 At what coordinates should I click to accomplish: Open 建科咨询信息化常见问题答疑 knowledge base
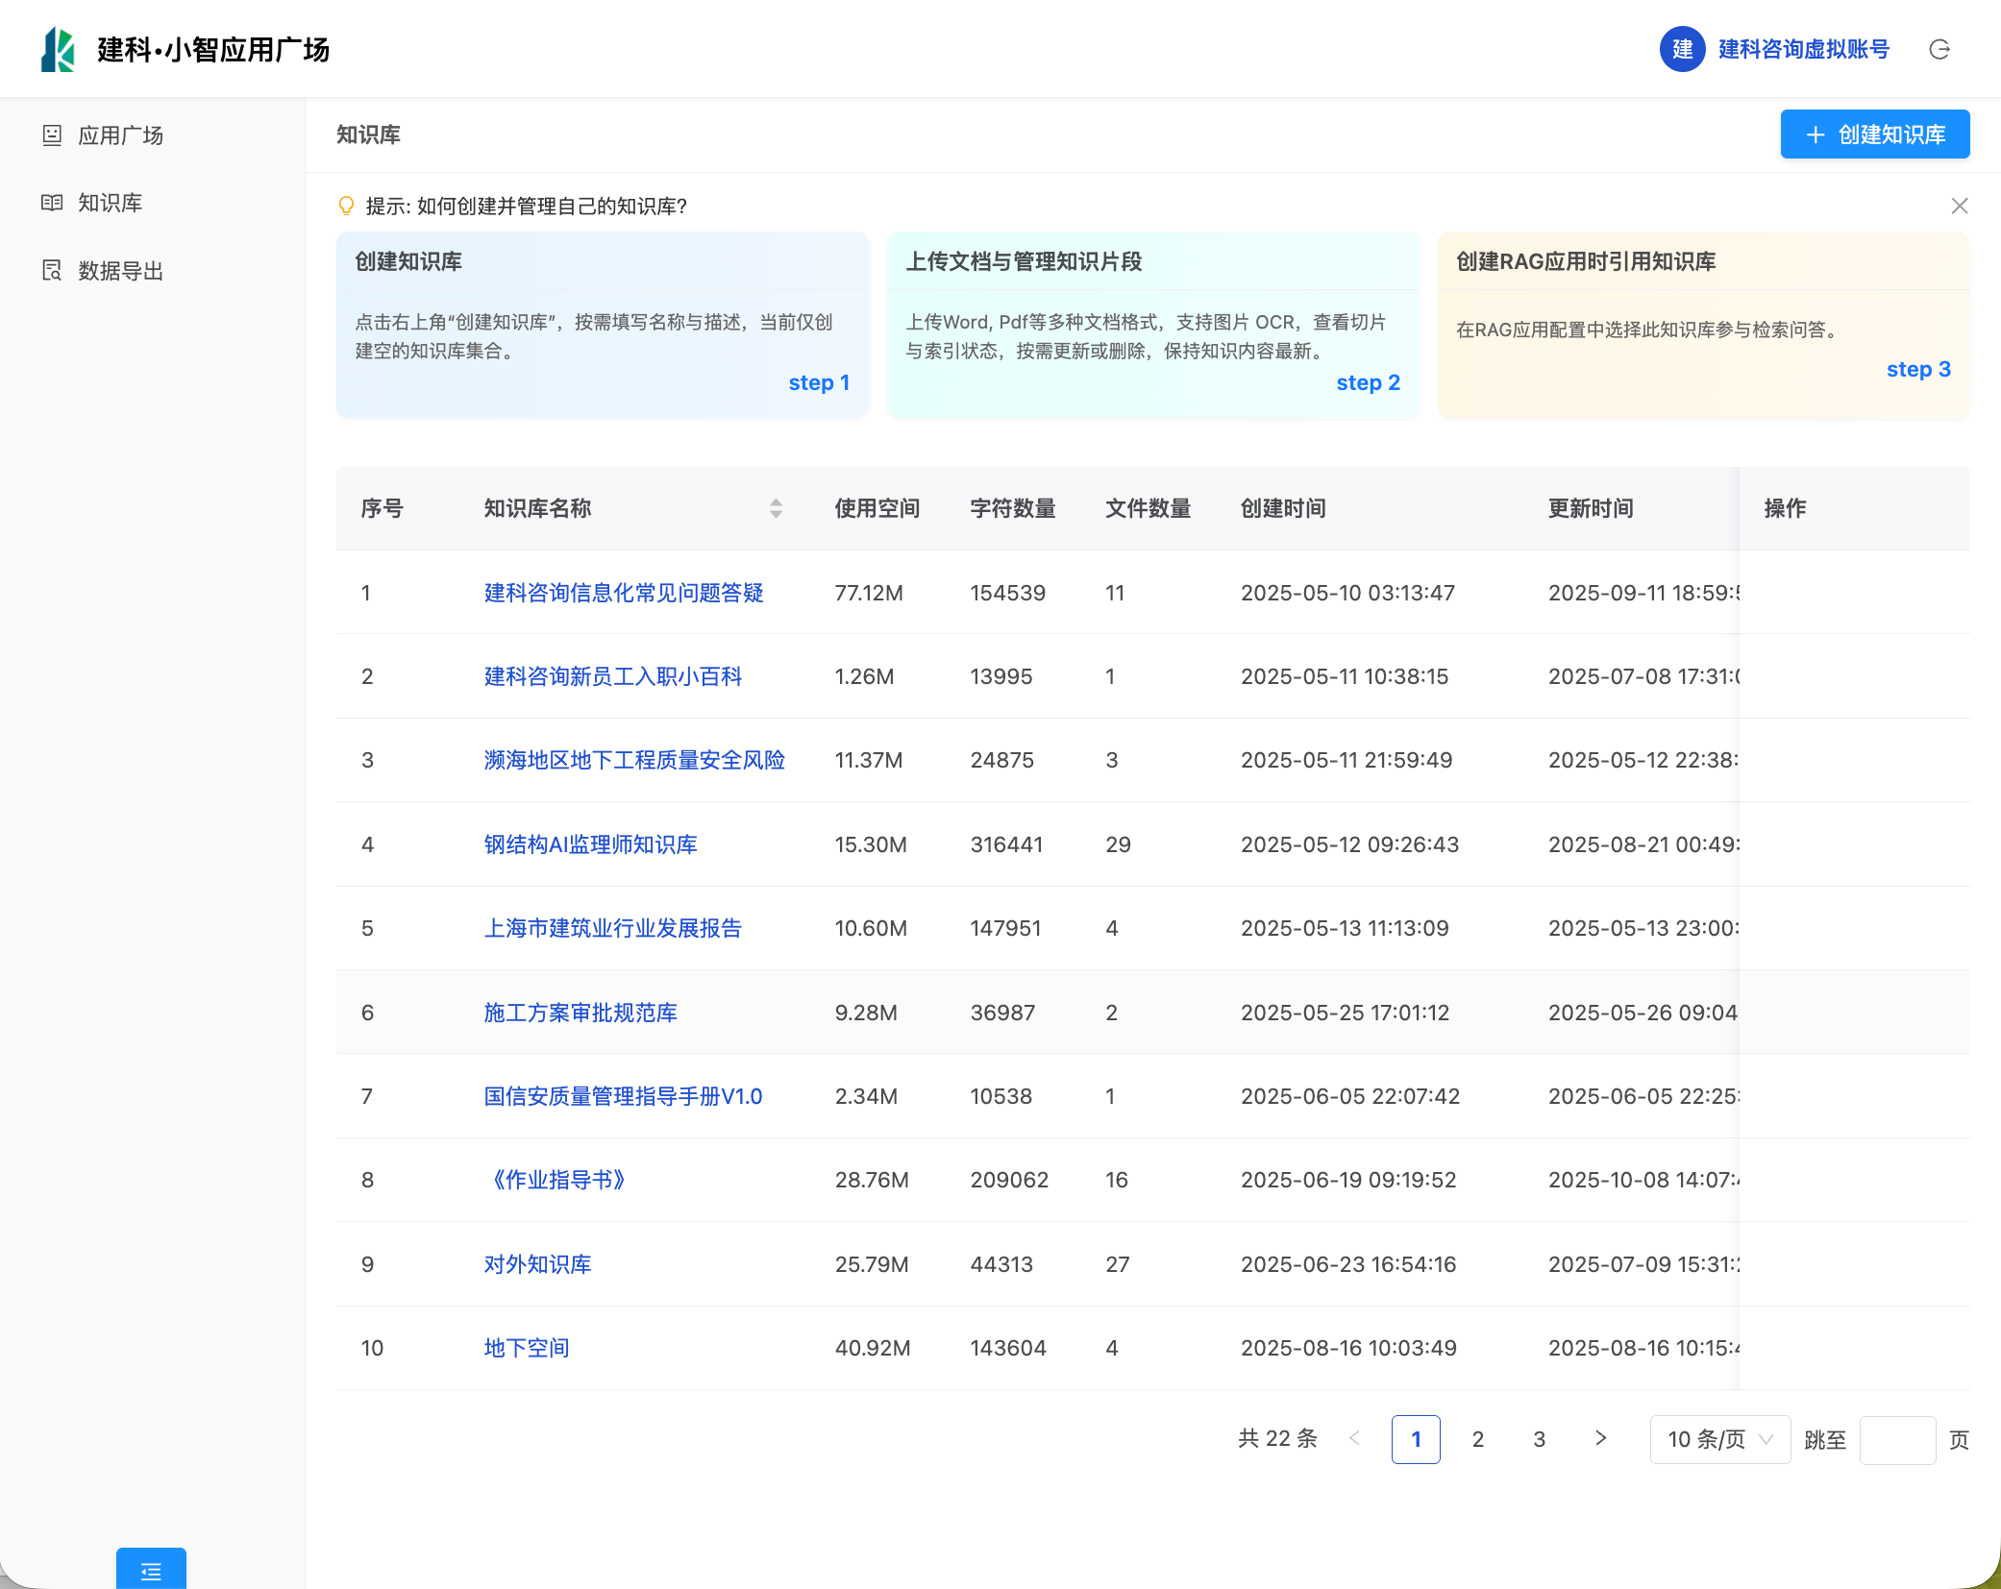[x=623, y=593]
